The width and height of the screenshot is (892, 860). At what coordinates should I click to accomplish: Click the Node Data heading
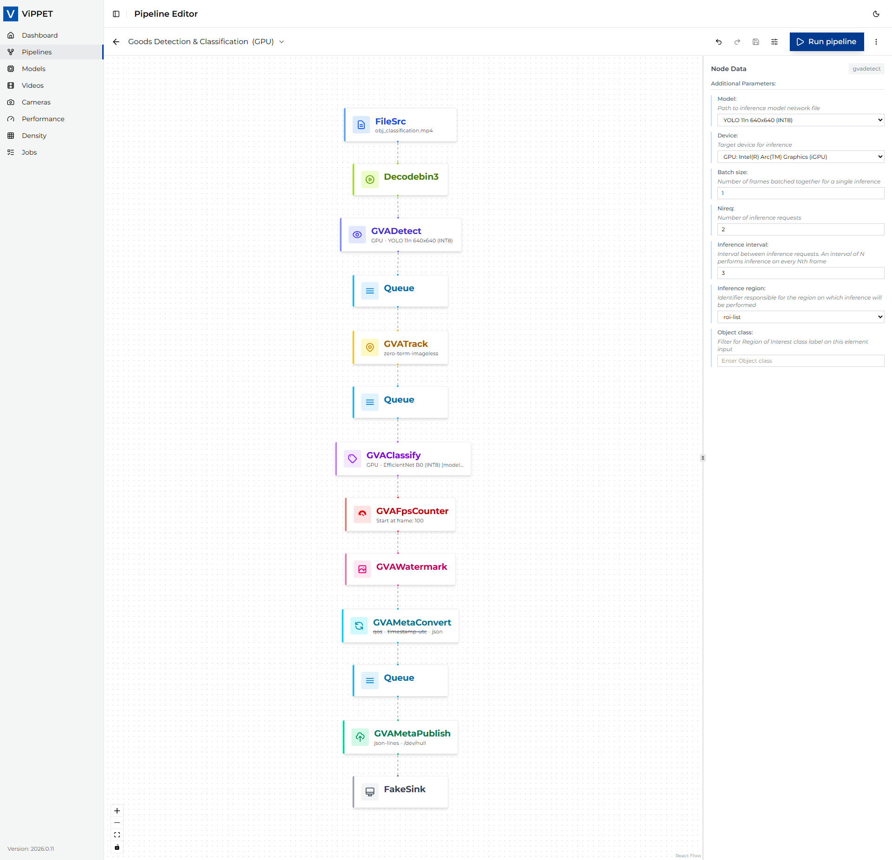tap(728, 69)
